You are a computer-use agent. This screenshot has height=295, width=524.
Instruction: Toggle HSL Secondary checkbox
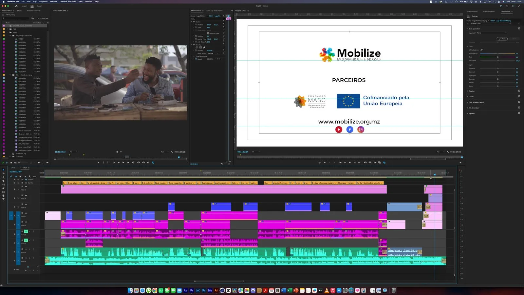tap(519, 108)
